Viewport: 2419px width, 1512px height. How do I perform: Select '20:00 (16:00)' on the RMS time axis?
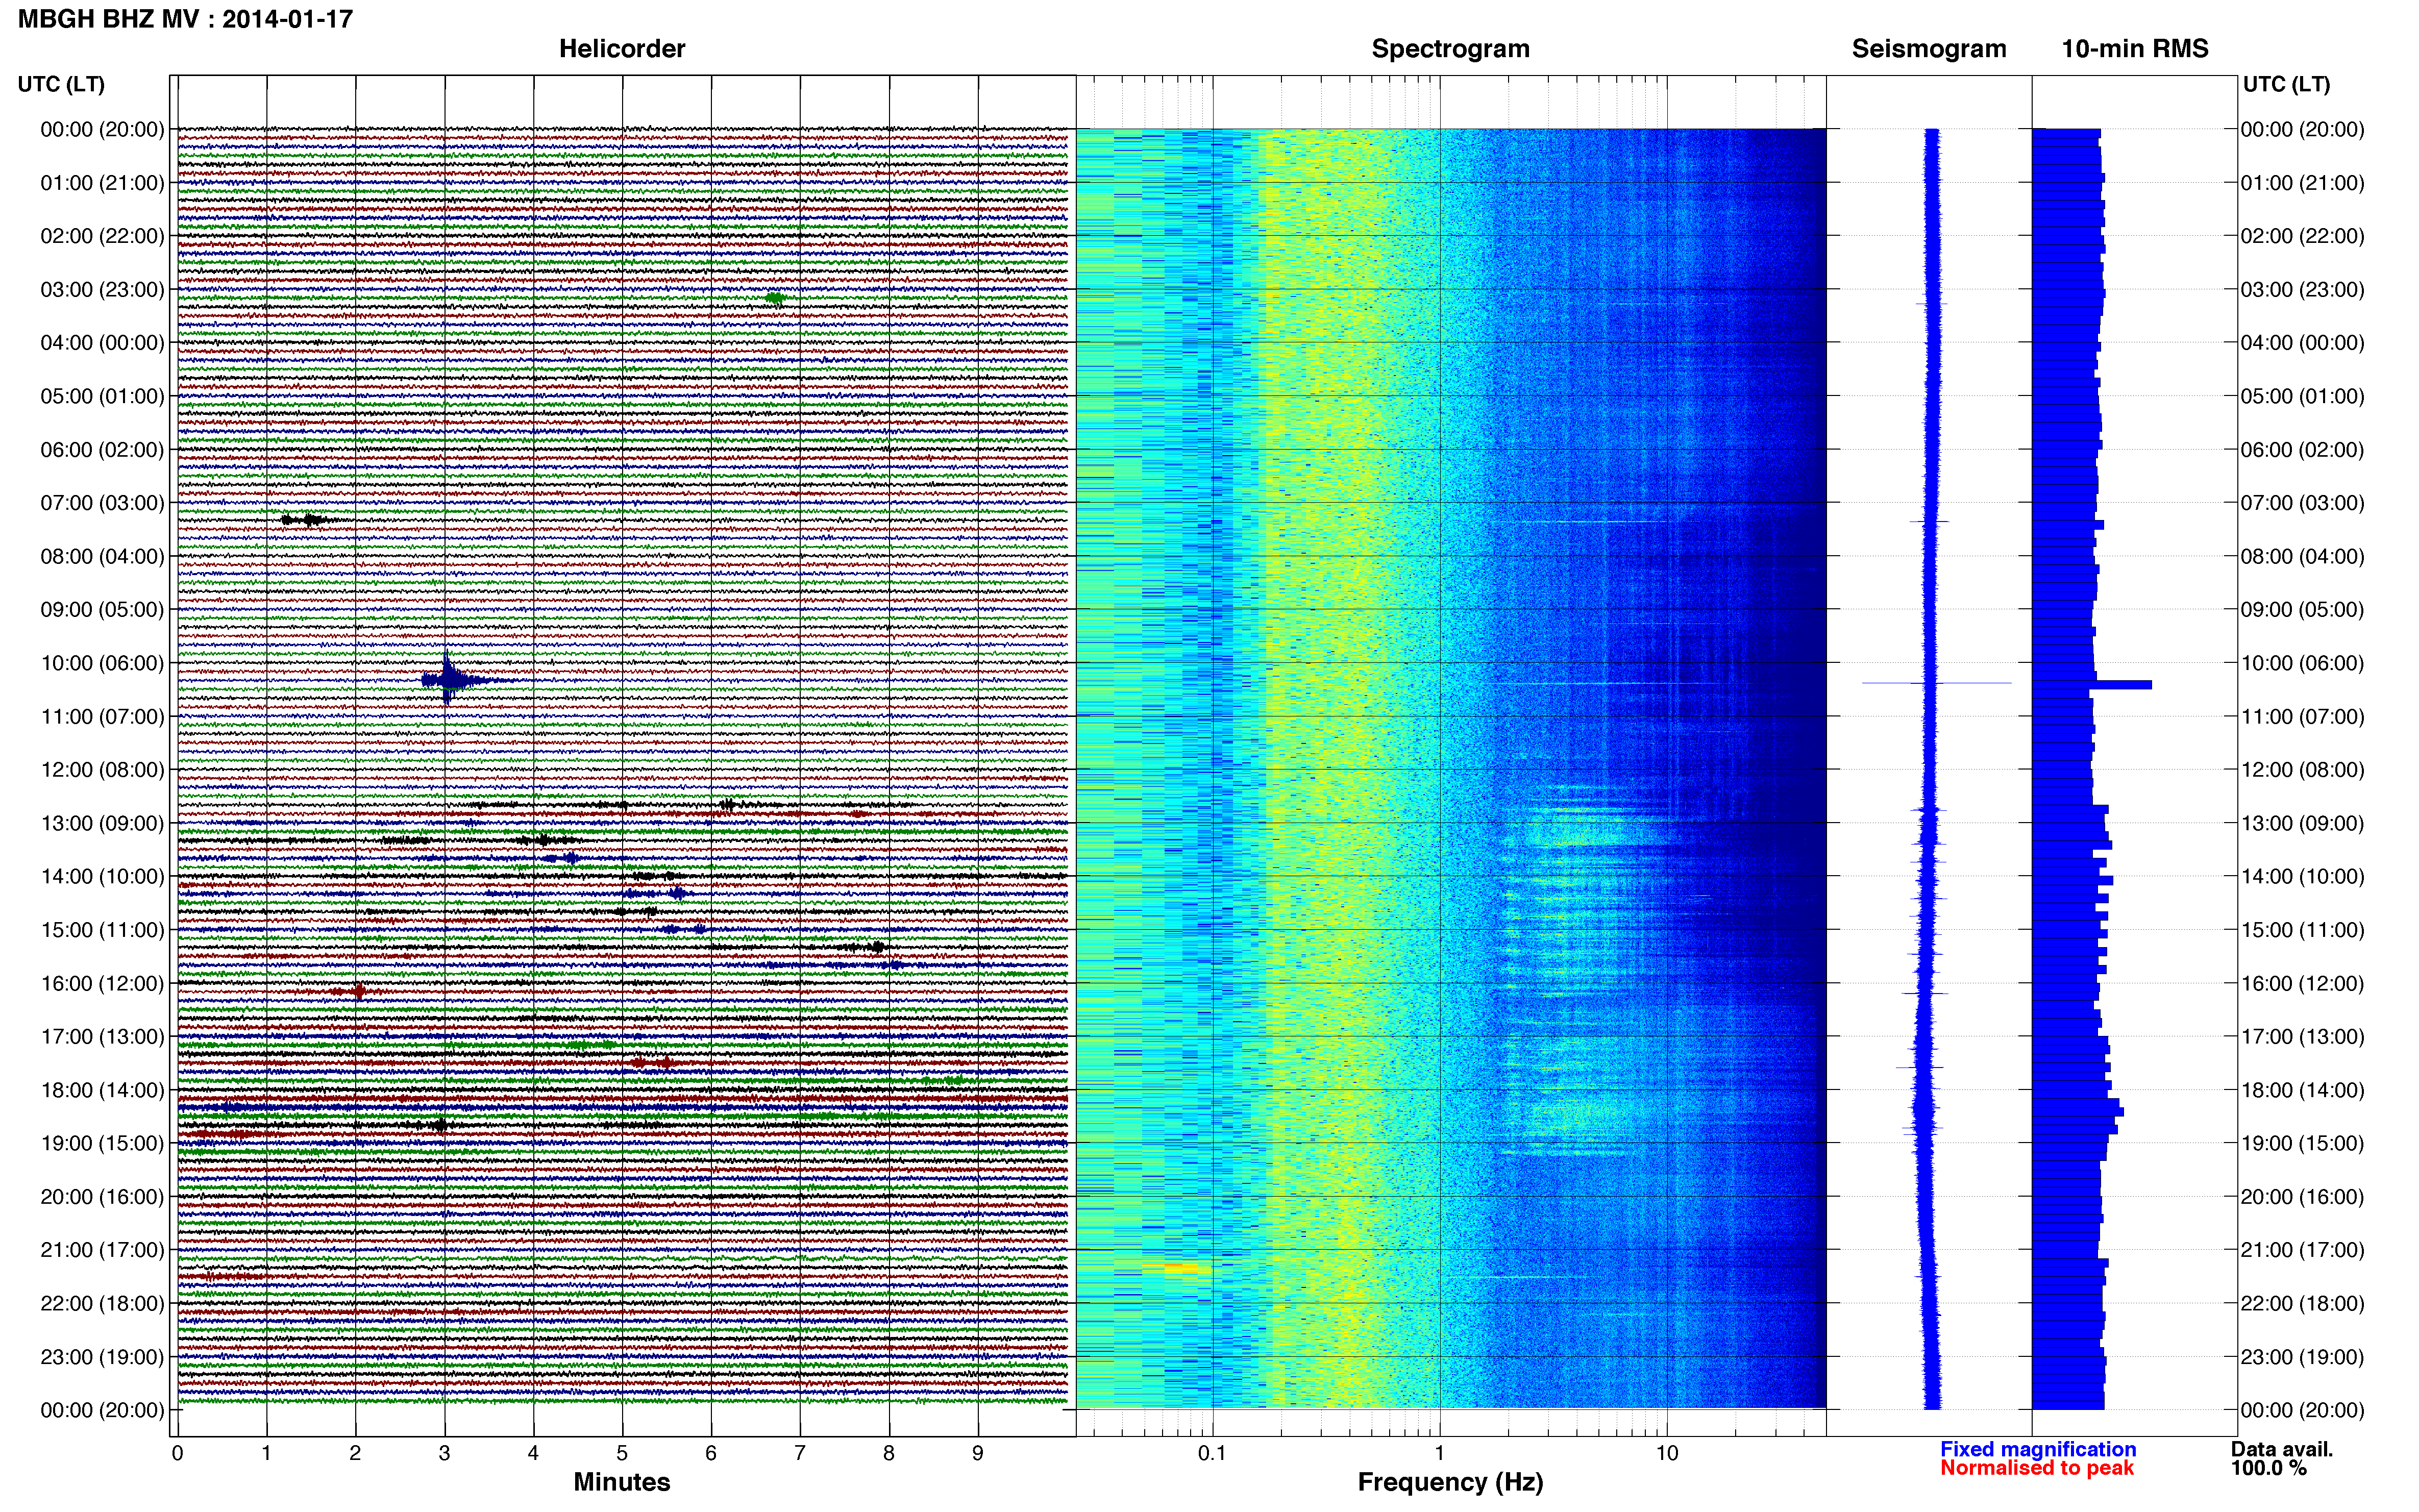[x=2302, y=1197]
